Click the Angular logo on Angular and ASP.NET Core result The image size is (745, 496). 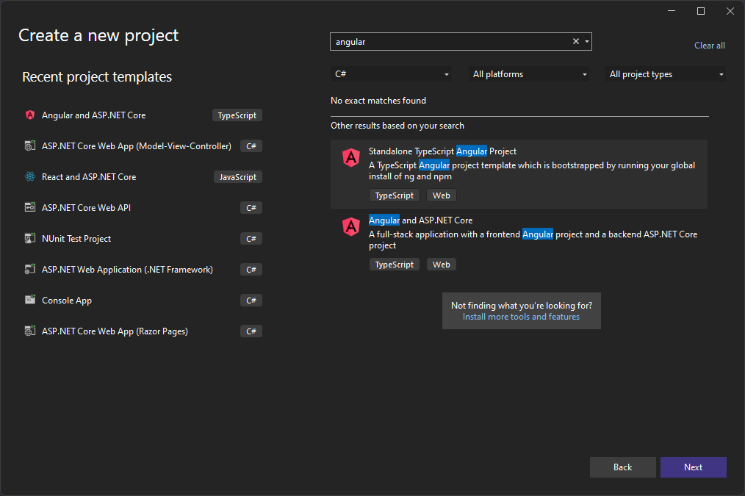coord(350,227)
